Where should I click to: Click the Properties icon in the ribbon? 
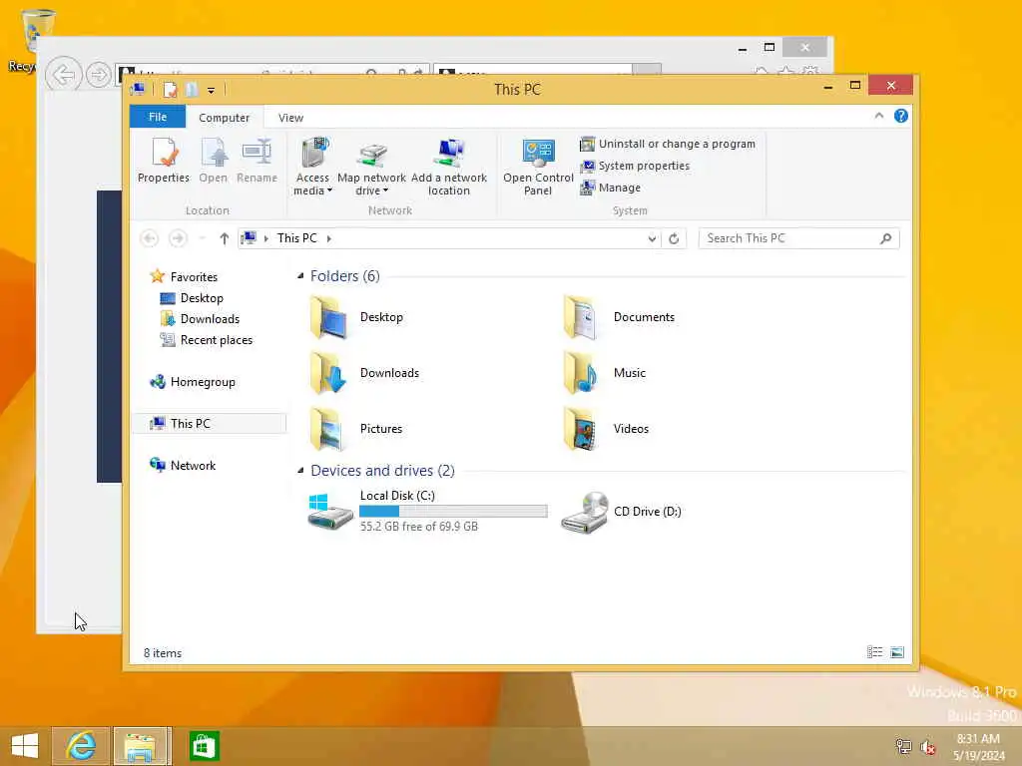click(x=164, y=161)
